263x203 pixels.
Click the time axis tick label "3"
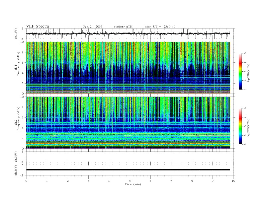(x=88, y=181)
